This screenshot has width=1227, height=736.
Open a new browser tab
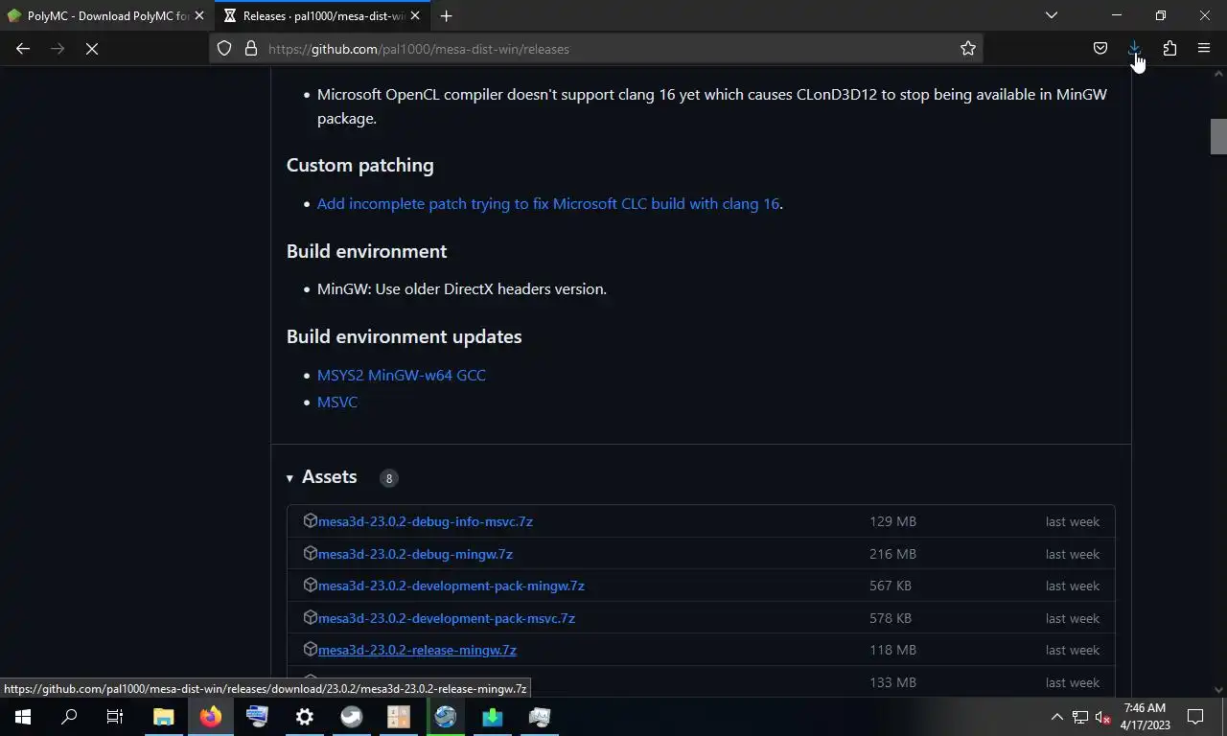[446, 15]
